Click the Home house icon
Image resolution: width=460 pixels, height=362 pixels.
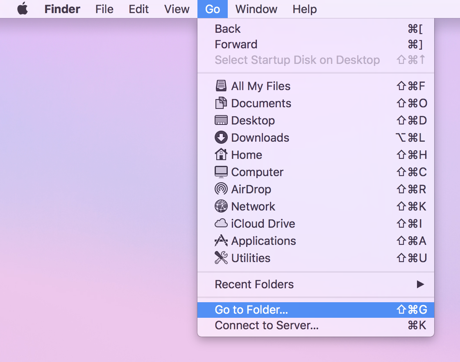click(x=221, y=154)
